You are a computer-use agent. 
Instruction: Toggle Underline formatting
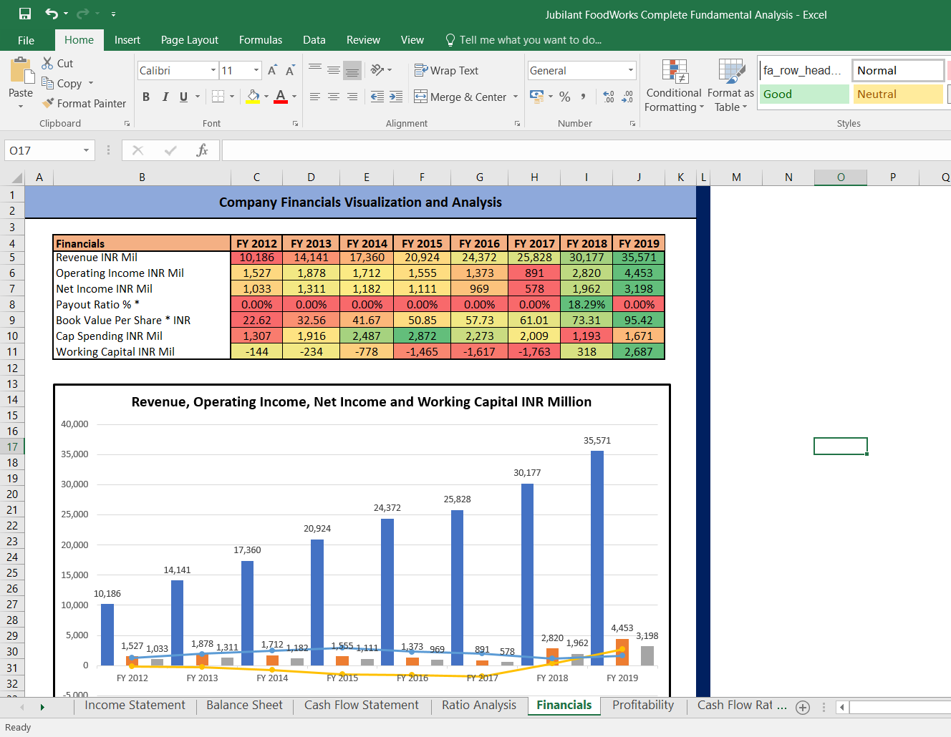click(183, 97)
